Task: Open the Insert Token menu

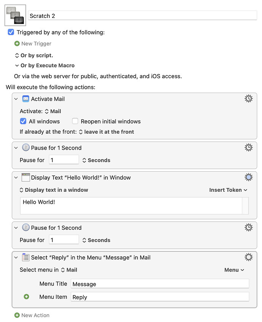Action: click(228, 190)
